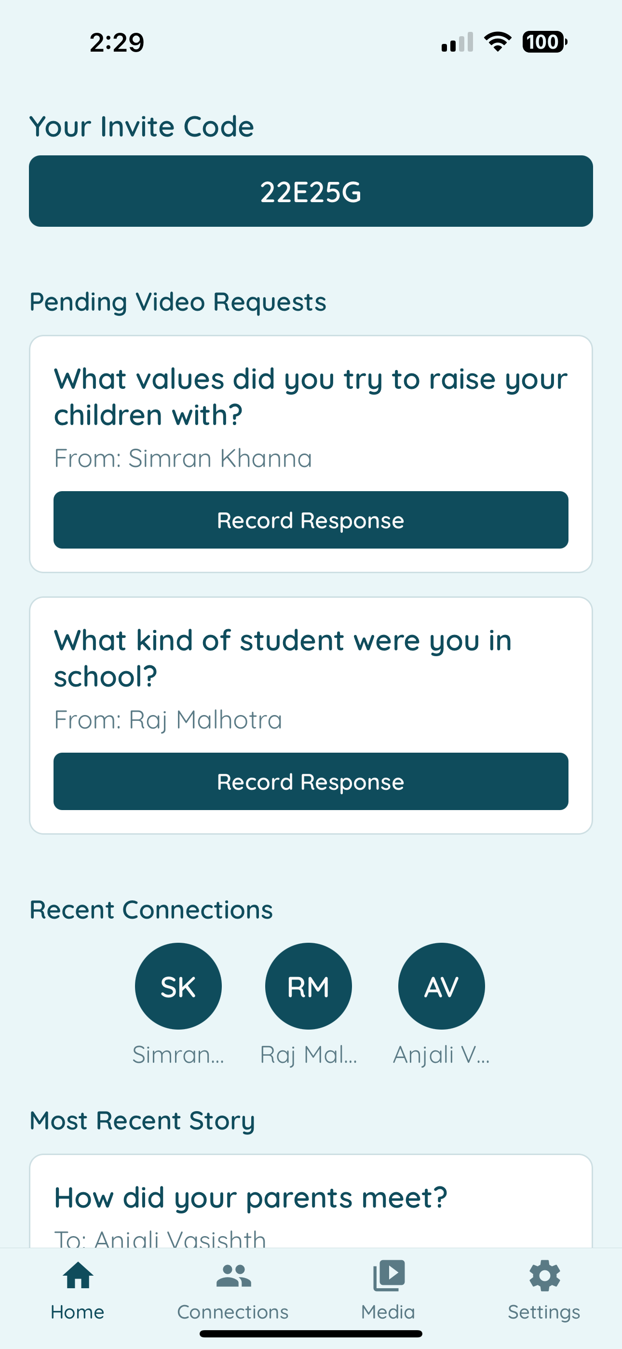Copy the invite code 22E25G

coord(311,191)
